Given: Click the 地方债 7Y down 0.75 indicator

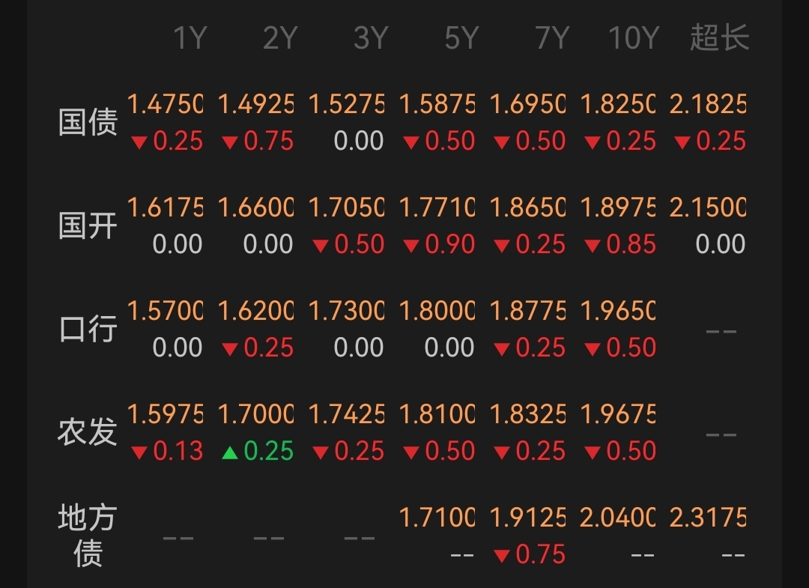Looking at the screenshot, I should 530,554.
